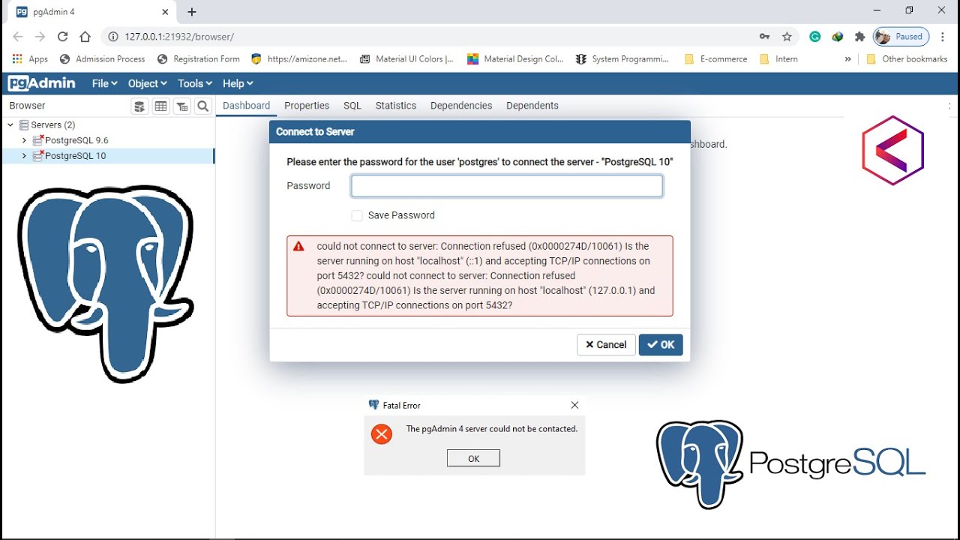Open the browser home page
The height and width of the screenshot is (540, 960).
[85, 36]
